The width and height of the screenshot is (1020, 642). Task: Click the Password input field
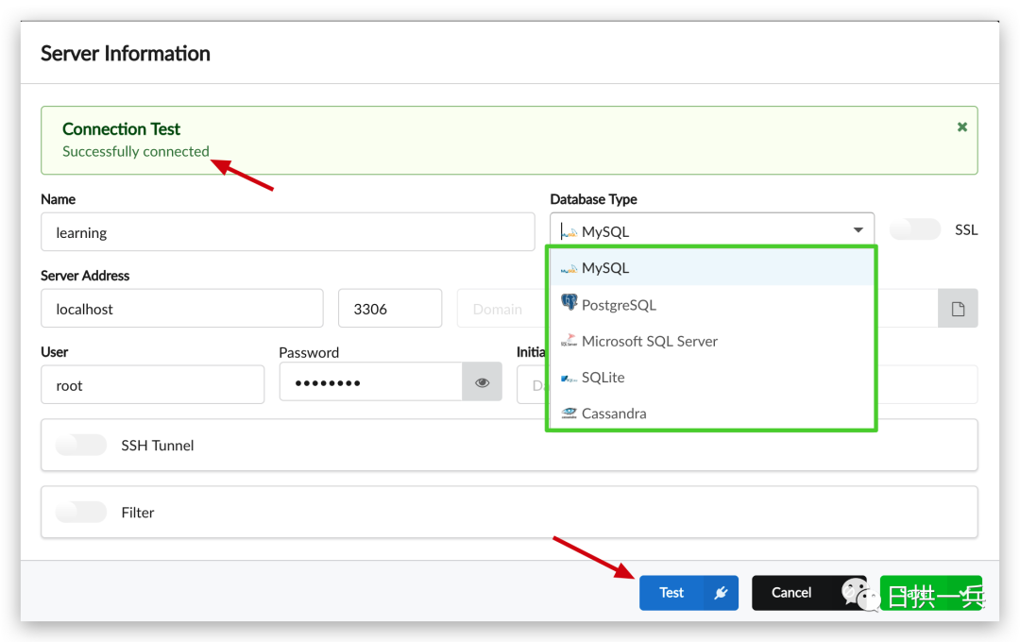[x=371, y=381]
